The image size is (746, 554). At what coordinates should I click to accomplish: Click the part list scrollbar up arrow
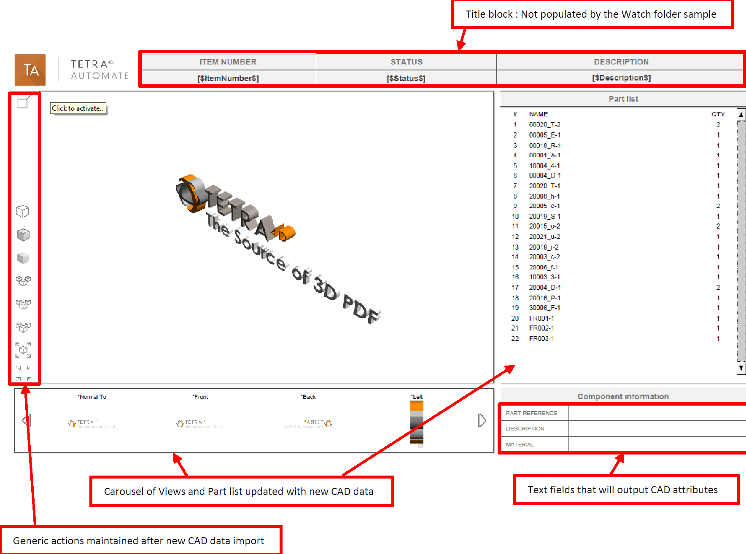(741, 114)
